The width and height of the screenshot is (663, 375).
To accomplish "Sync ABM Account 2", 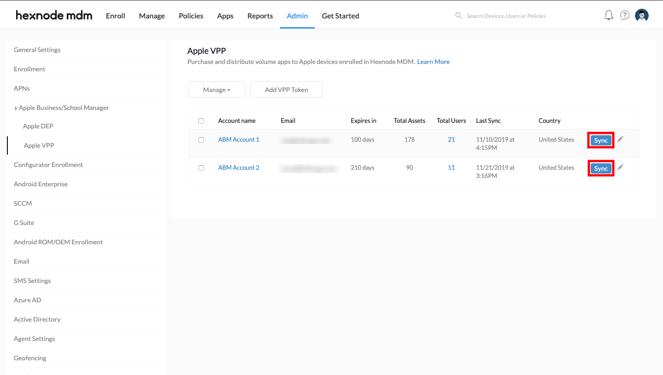I will point(601,168).
